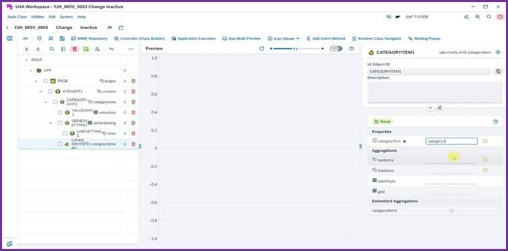Collapse the PAGE node
The width and height of the screenshot is (508, 251).
click(36, 81)
